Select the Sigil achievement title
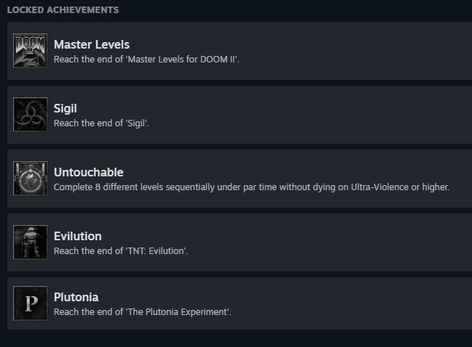Screen dimensions: 472x347 tap(65, 109)
